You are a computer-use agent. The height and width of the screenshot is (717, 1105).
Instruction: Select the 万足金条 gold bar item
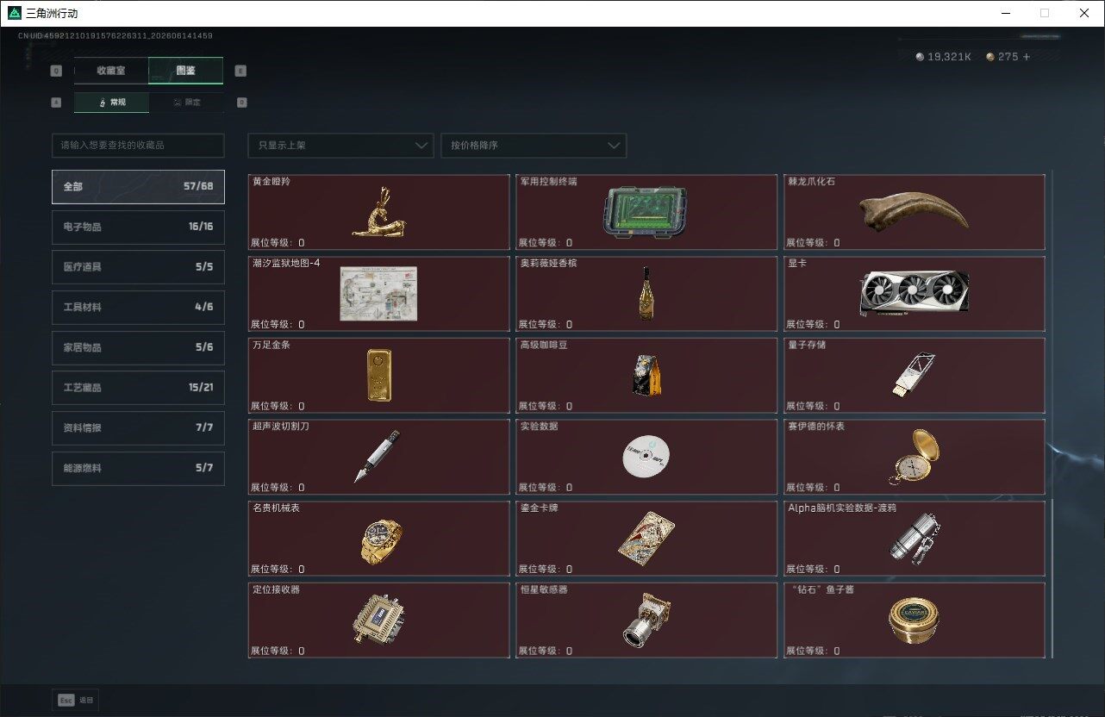pyautogui.click(x=378, y=376)
